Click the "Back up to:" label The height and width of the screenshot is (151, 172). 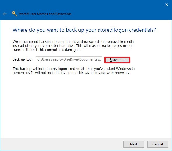tap(22, 59)
